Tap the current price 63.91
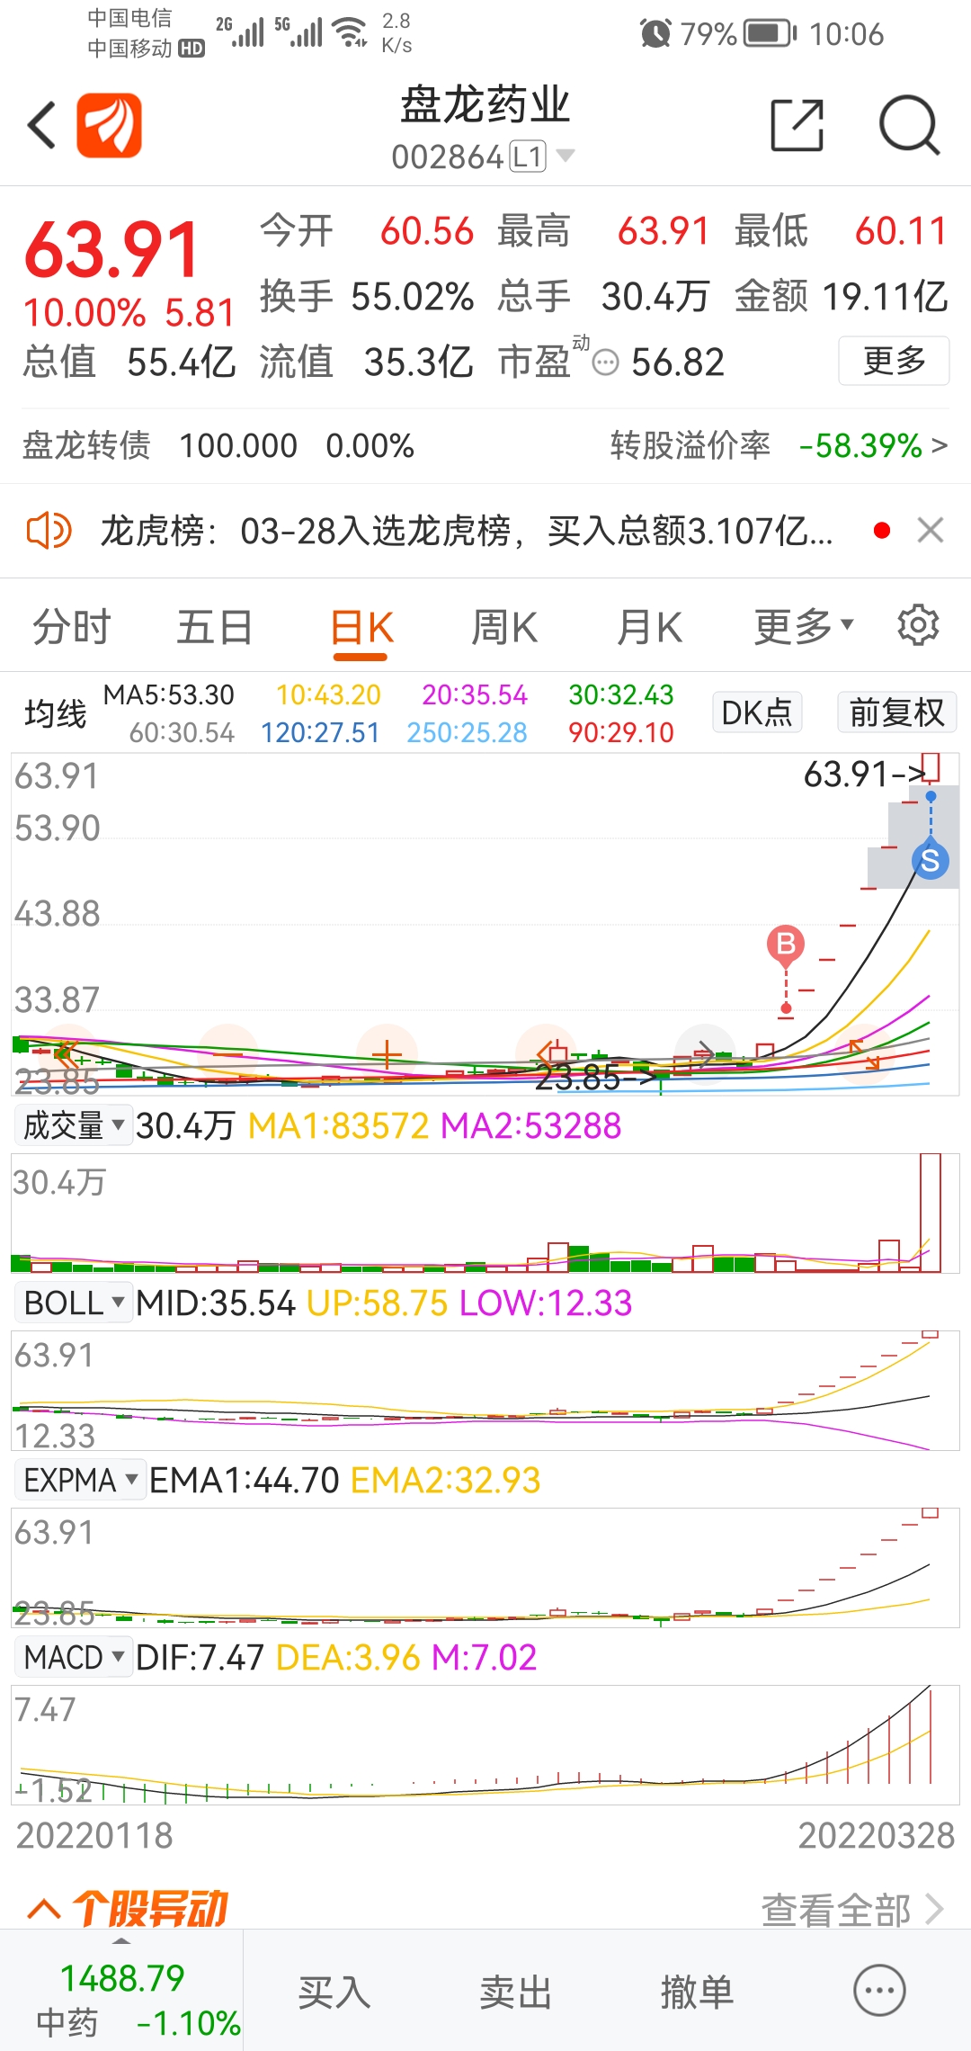Viewport: 971px width, 2051px height. [x=111, y=249]
